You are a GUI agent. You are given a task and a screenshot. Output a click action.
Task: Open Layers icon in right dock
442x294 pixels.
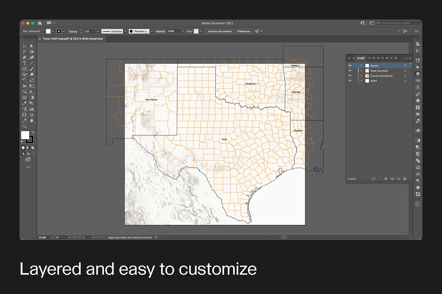click(x=418, y=74)
